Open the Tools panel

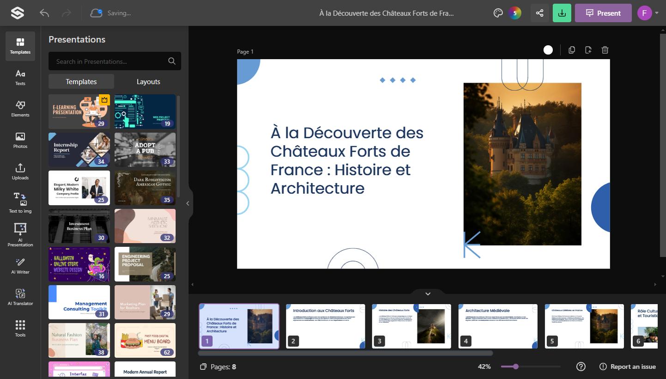[x=20, y=328]
